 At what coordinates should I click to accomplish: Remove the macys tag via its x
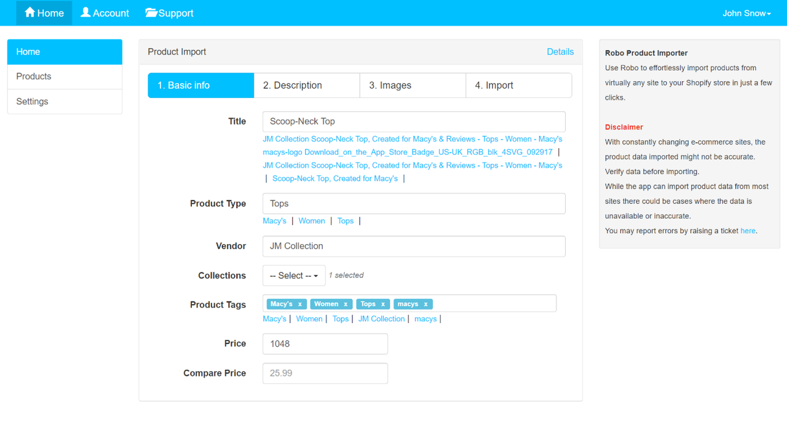[x=425, y=304]
